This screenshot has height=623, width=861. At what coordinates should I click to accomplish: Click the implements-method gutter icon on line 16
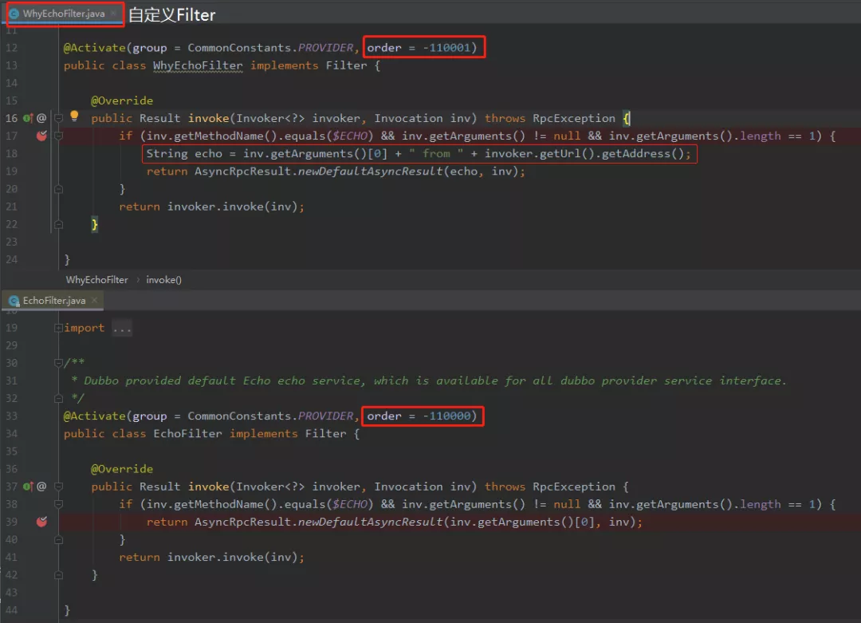coord(28,118)
